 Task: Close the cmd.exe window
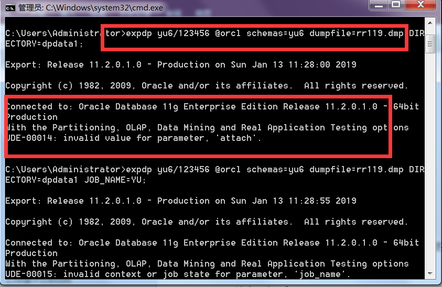pos(421,5)
